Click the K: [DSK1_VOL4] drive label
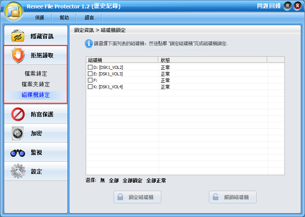 pyautogui.click(x=108, y=87)
